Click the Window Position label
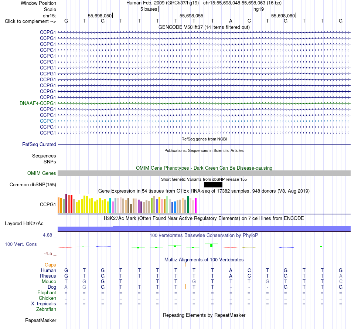Screen dimensions: 351x329 [38, 3]
